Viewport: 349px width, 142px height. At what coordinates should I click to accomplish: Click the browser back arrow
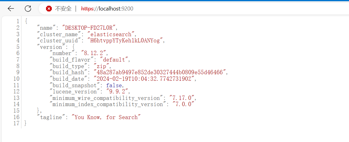pos(11,9)
